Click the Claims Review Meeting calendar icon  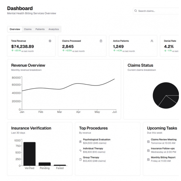(148, 141)
